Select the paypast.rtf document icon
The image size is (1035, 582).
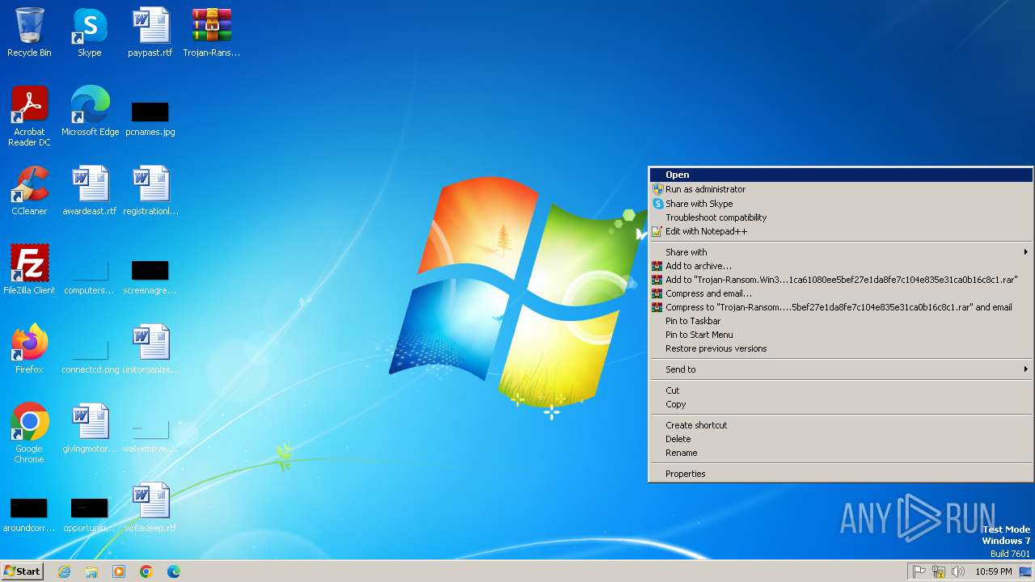click(x=150, y=32)
